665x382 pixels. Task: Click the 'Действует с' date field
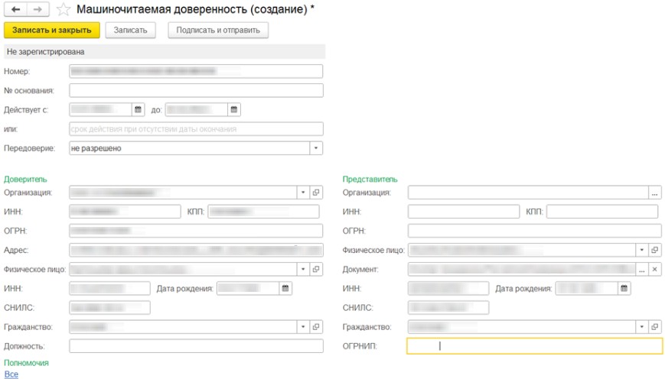click(x=100, y=110)
